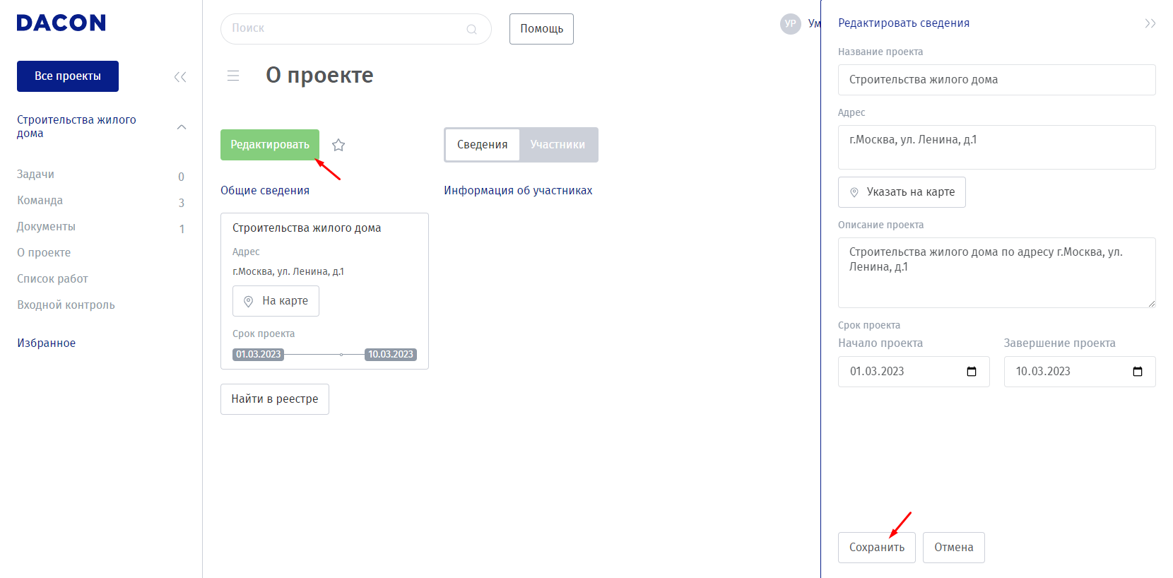Click the project timeline slider marker
Screen dimensions: 1173x578
pyautogui.click(x=341, y=355)
